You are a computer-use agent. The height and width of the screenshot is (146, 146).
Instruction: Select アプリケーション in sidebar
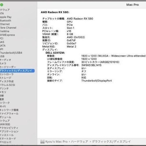coord(9,131)
